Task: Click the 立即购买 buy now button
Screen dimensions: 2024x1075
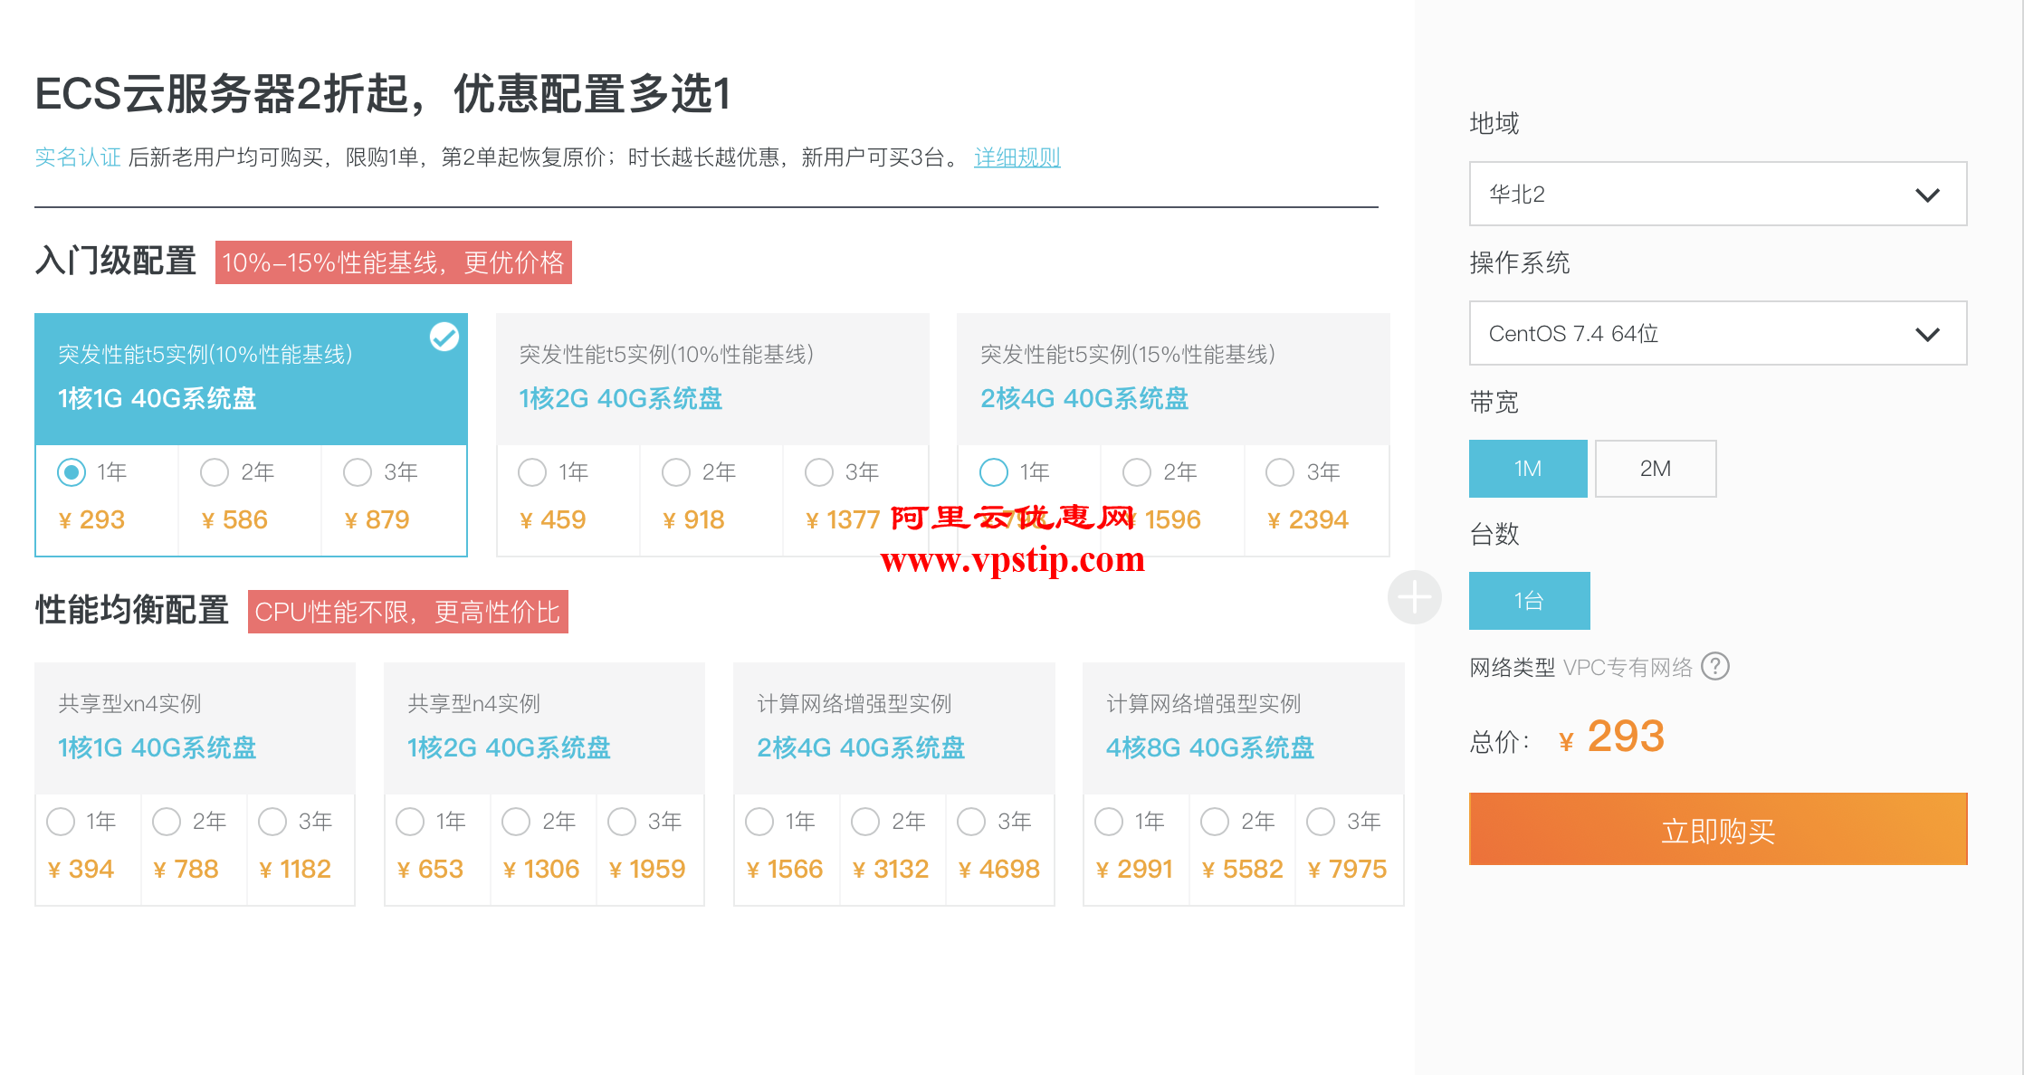Action: [1718, 829]
